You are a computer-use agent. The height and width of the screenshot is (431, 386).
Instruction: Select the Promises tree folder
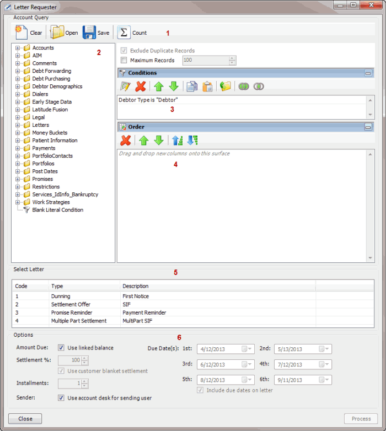pyautogui.click(x=42, y=179)
